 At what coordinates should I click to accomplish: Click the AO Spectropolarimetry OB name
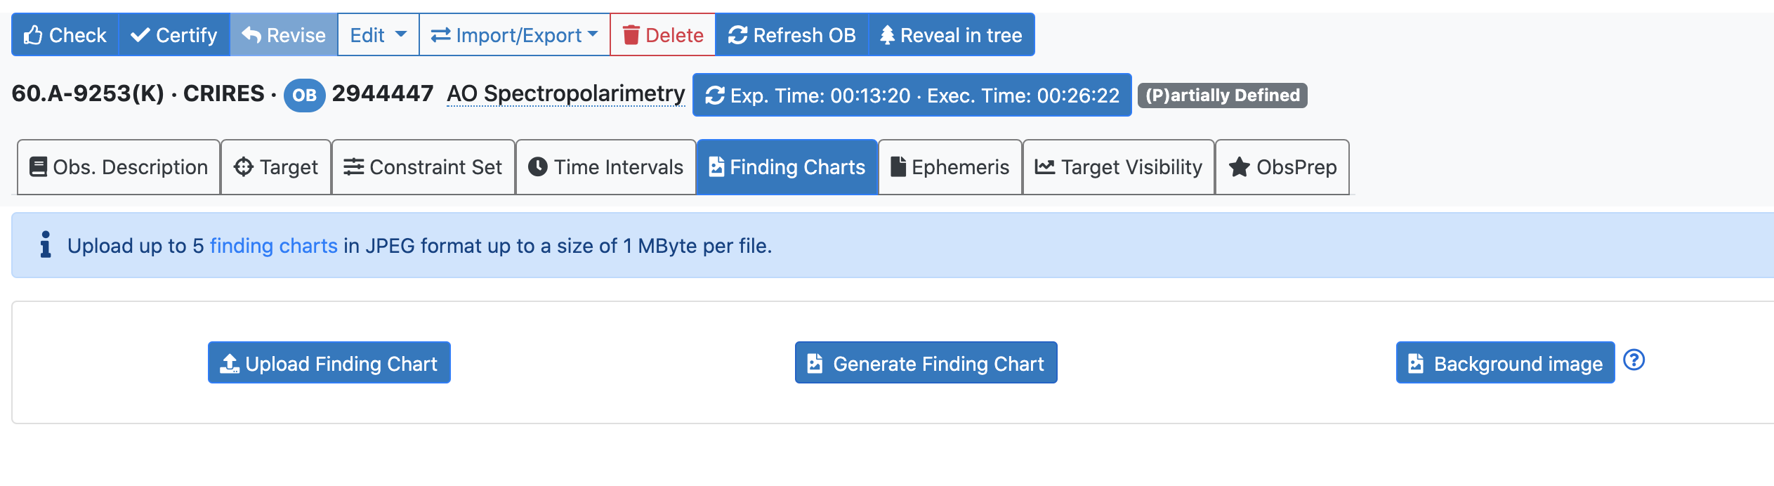pos(565,94)
